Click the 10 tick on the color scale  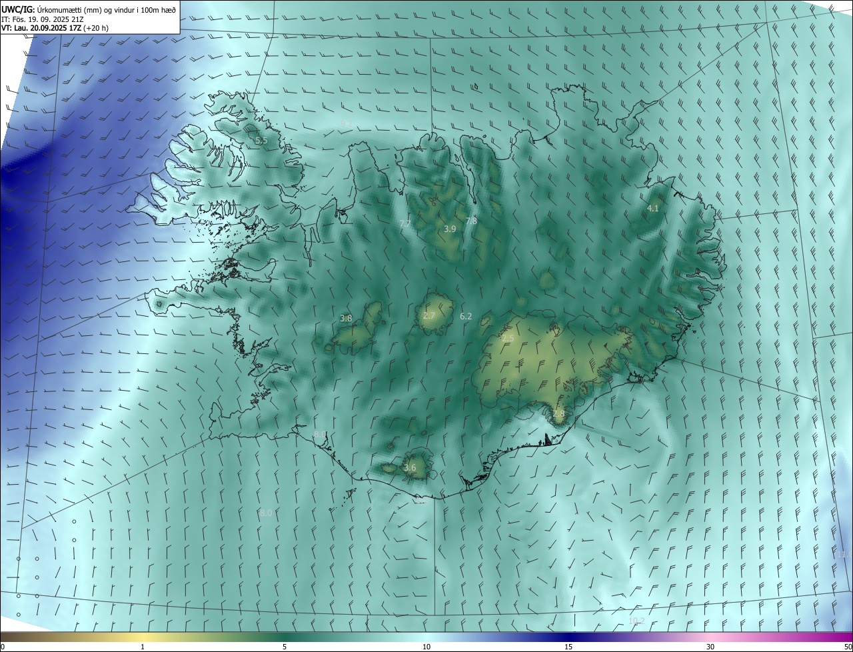[426, 647]
